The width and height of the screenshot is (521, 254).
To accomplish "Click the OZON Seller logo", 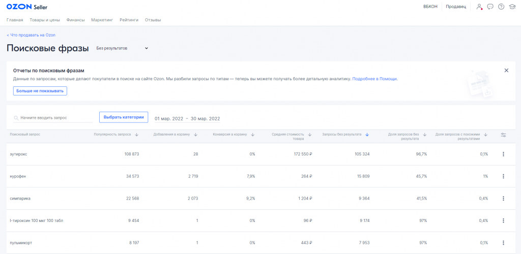I will tap(27, 7).
